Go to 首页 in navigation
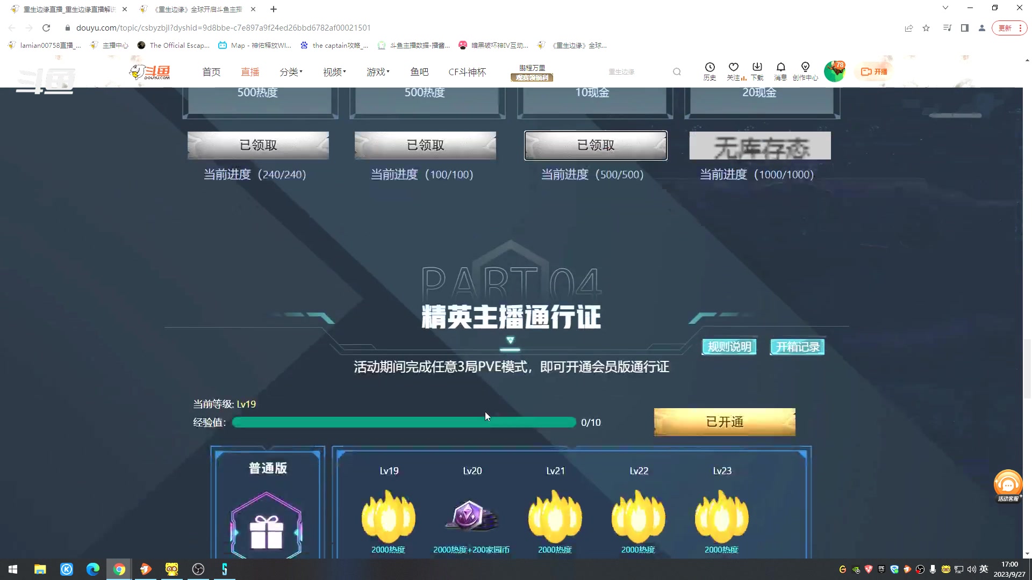The image size is (1032, 580). (x=211, y=72)
